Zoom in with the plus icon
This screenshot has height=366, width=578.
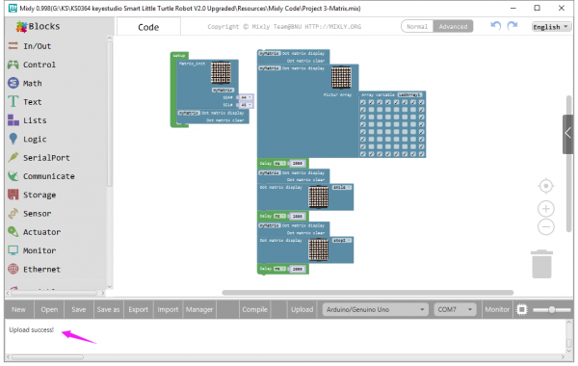pos(546,209)
